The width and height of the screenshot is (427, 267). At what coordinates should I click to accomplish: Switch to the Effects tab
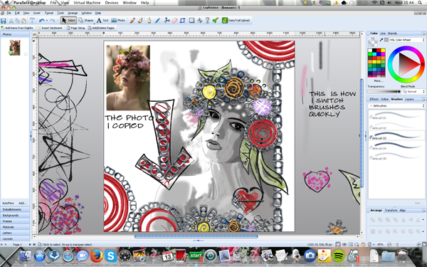(x=374, y=99)
